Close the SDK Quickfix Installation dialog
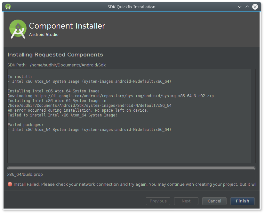 click(x=255, y=7)
